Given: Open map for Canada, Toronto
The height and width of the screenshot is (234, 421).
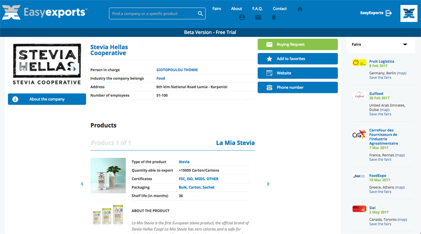Looking at the screenshot, I should 402,219.
